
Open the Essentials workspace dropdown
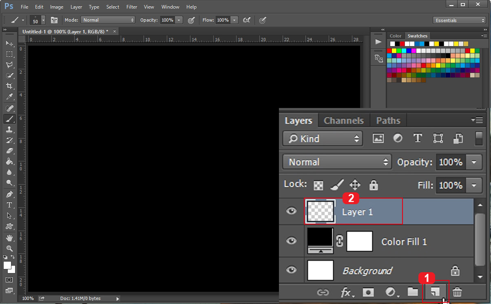click(459, 20)
